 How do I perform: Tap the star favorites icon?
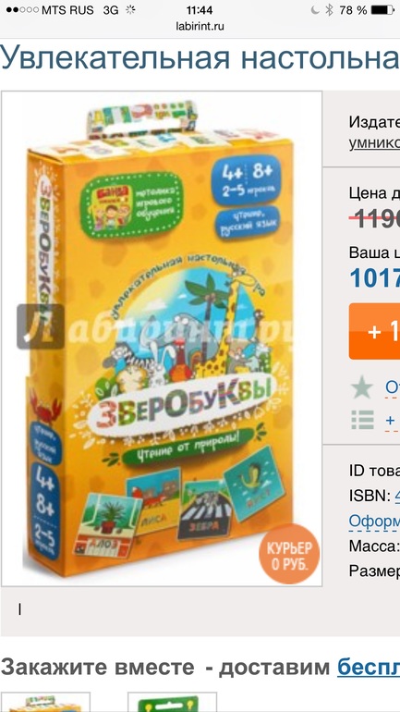[361, 388]
